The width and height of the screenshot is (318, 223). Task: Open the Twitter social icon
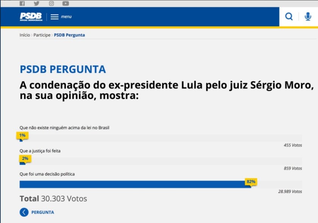pyautogui.click(x=36, y=3)
